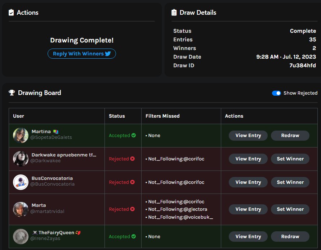Image resolution: width=321 pixels, height=250 pixels.
Task: Click Martina's profile avatar
Action: [x=21, y=135]
